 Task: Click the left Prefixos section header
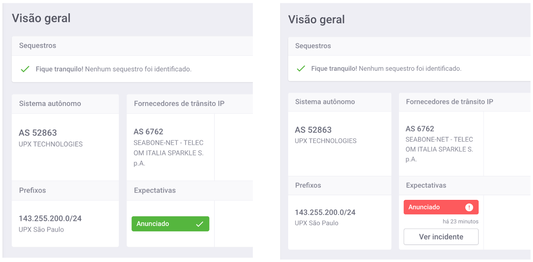32,190
